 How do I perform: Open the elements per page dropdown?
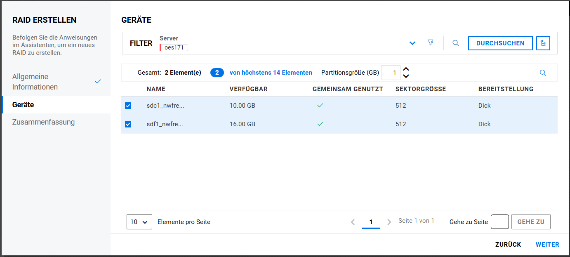tap(139, 222)
